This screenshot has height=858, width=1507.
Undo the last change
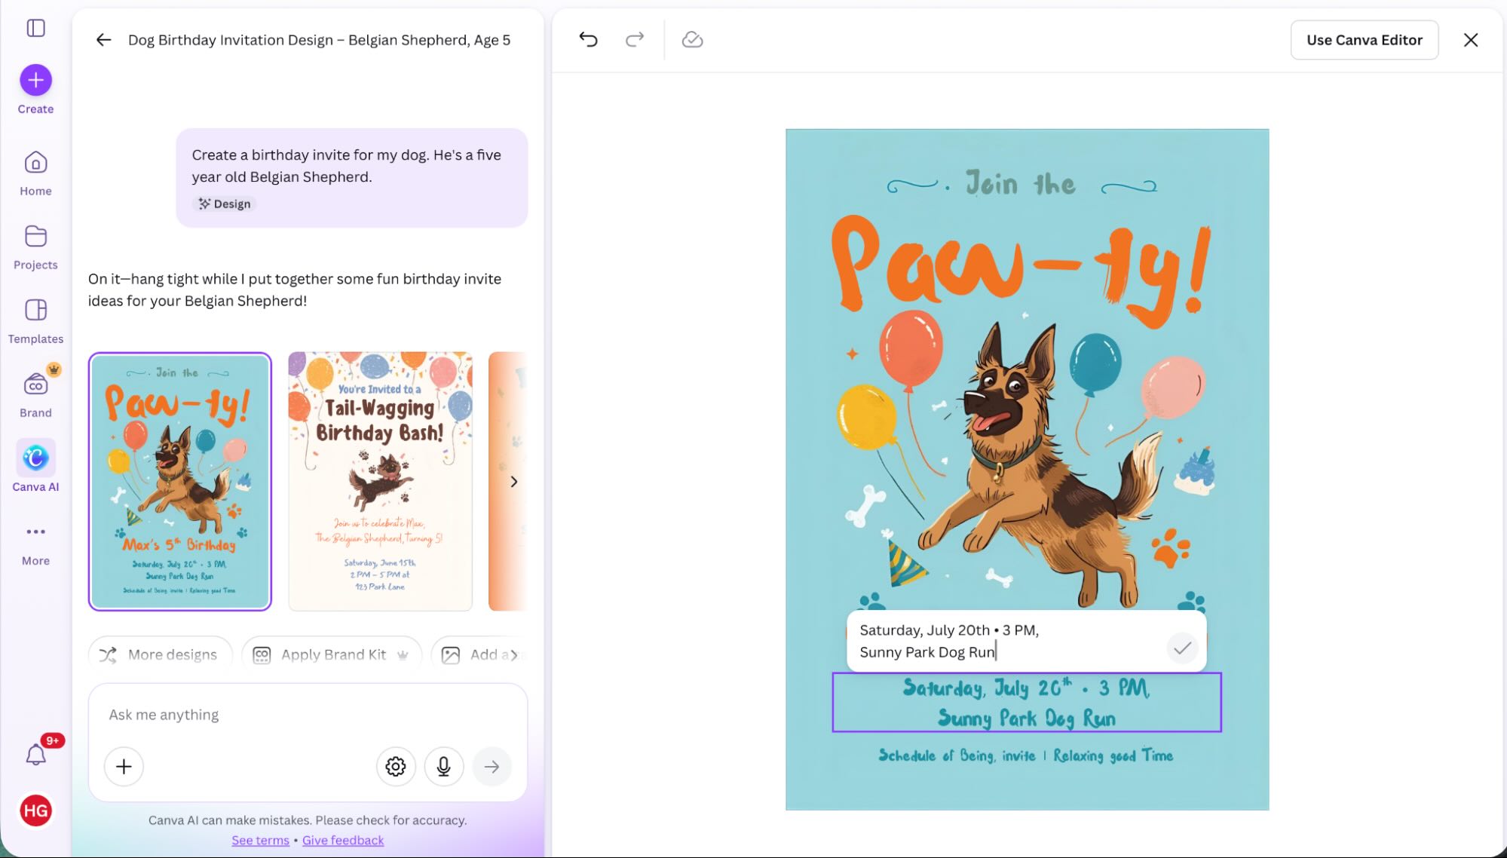point(589,39)
